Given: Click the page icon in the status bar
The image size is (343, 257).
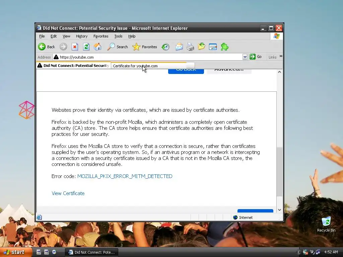Looking at the screenshot, I should click(39, 217).
